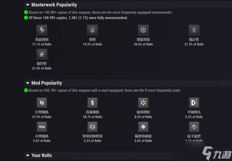Select the 巨型规格 mod icon
This screenshot has width=232, height=161.
click(x=42, y=103)
